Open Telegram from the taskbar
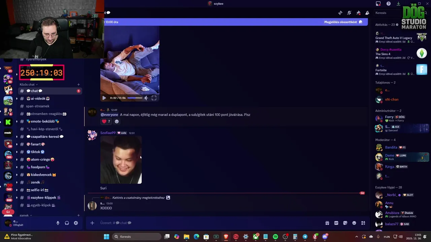This screenshot has width=431, height=242. (305, 237)
